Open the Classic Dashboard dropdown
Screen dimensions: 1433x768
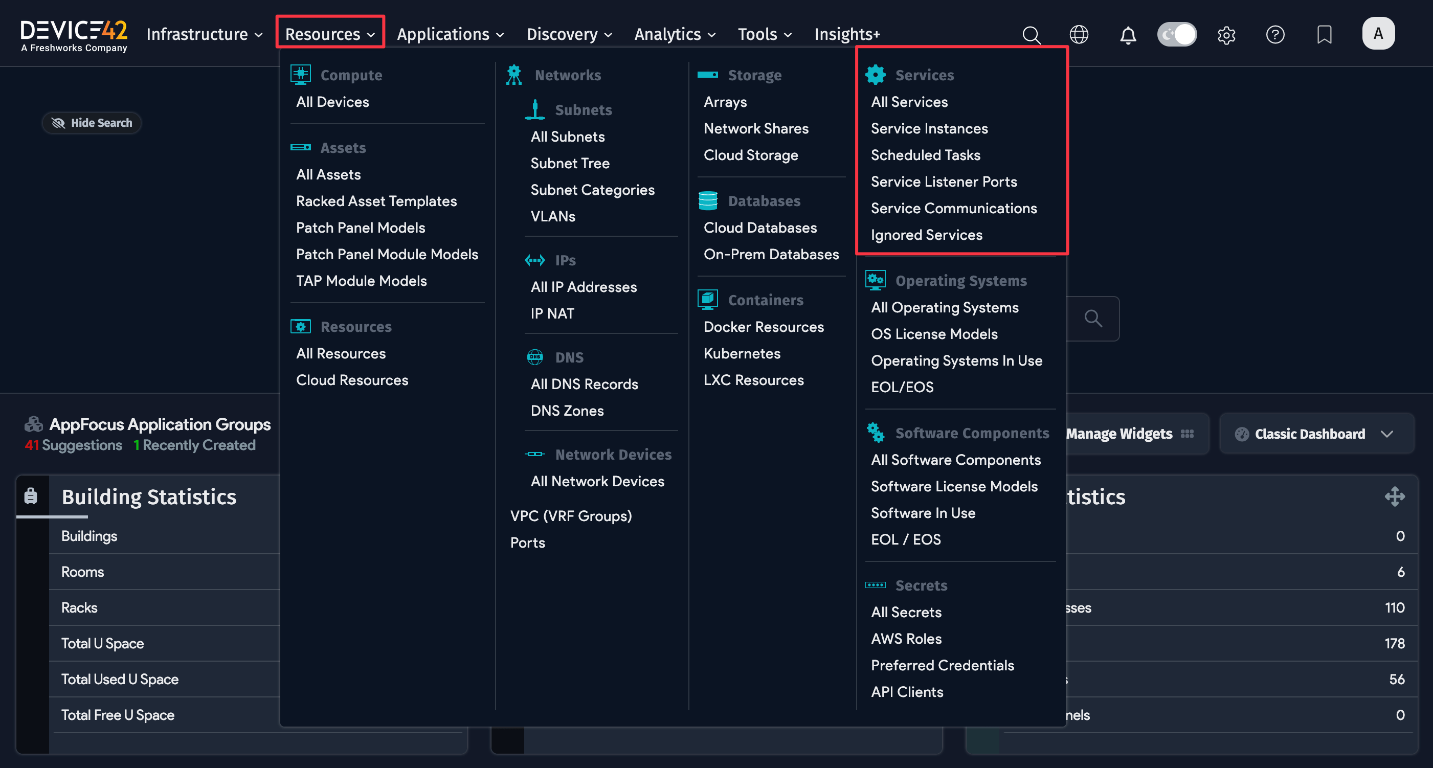pyautogui.click(x=1316, y=434)
